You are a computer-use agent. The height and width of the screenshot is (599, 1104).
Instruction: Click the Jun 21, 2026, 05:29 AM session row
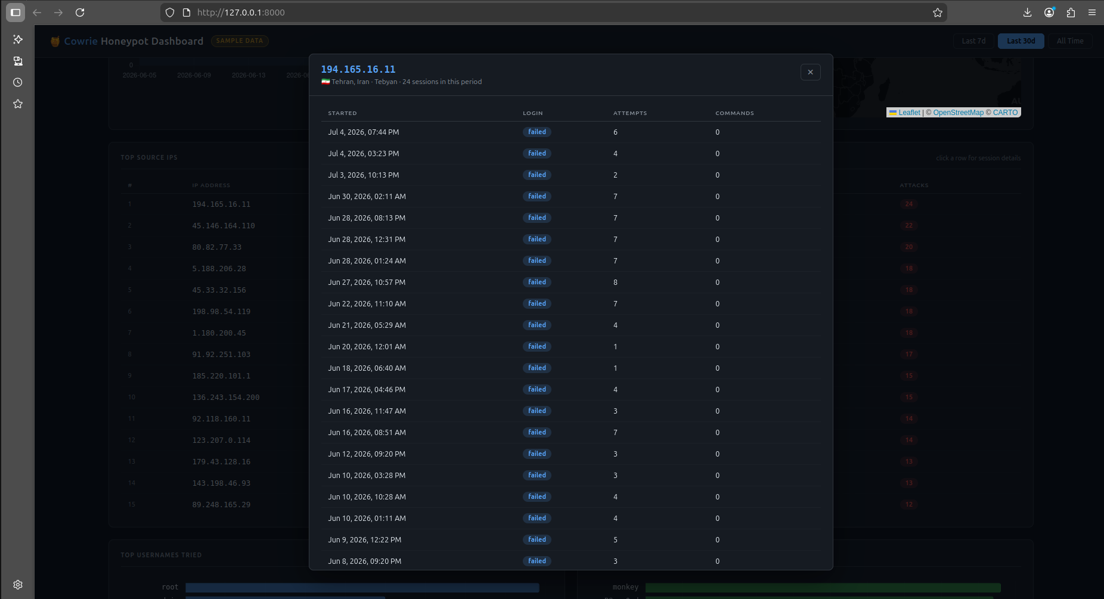pyautogui.click(x=571, y=325)
